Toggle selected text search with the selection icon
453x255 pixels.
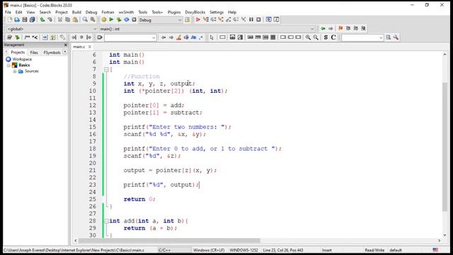pos(186,38)
